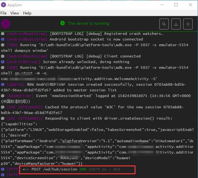Click blue info icon beside 'Screen already unlocked'
The image size is (198, 178).
coord(3,62)
